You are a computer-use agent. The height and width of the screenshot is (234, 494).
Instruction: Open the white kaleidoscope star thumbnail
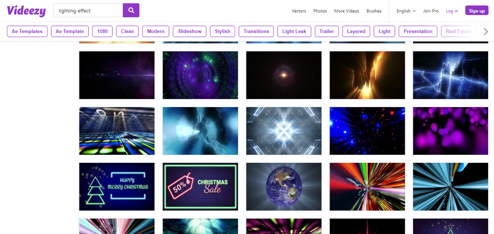click(x=284, y=131)
